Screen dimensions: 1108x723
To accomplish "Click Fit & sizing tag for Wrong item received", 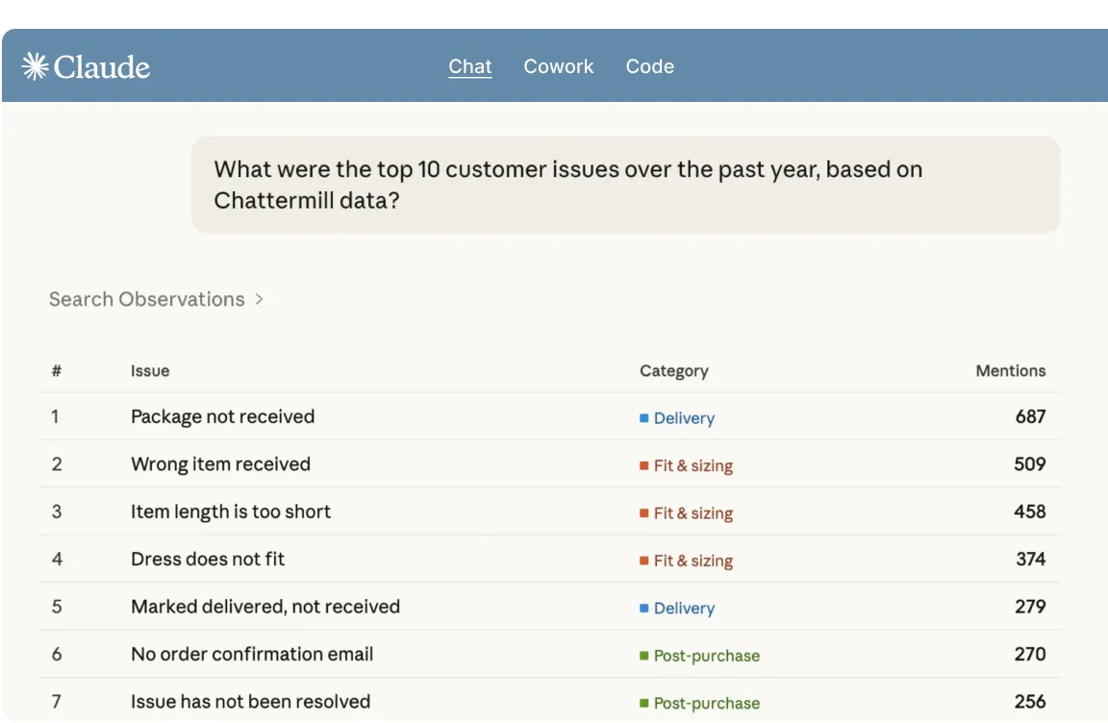I will 686,465.
